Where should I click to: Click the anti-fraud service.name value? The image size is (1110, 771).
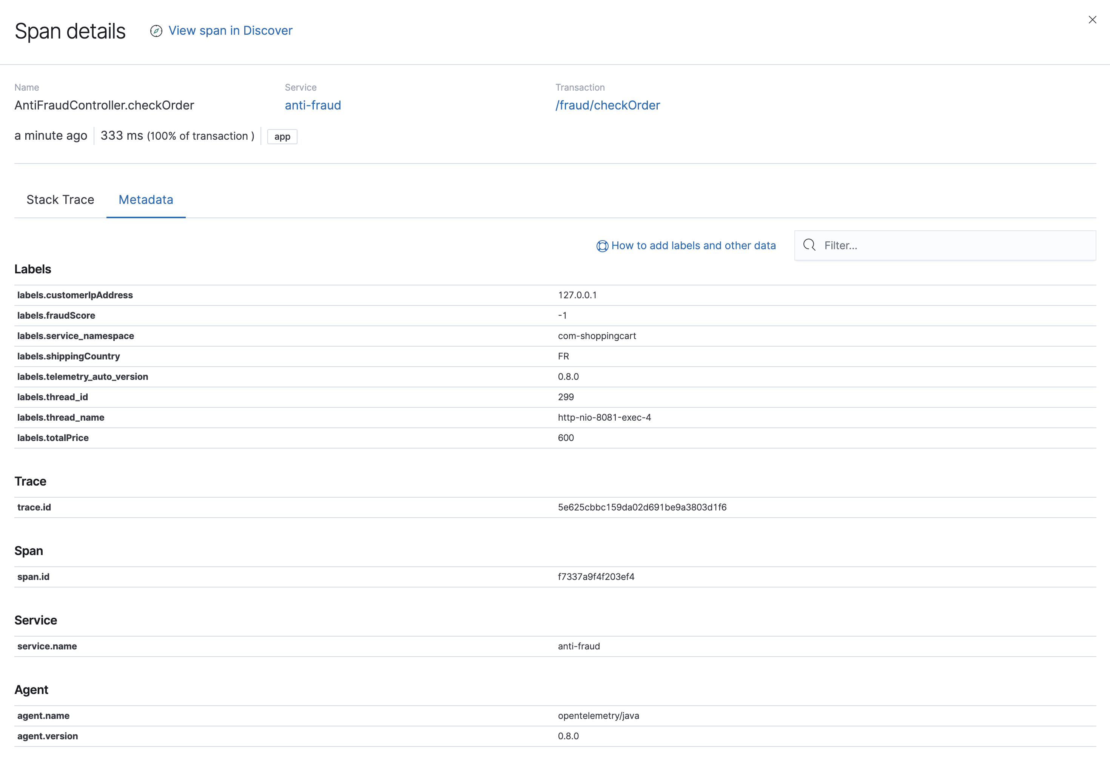coord(579,646)
